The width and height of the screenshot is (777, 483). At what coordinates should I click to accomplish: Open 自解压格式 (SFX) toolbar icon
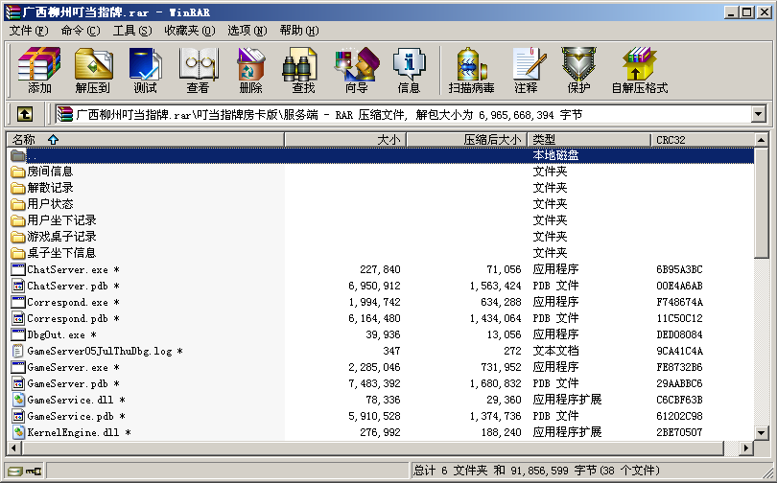click(x=639, y=70)
